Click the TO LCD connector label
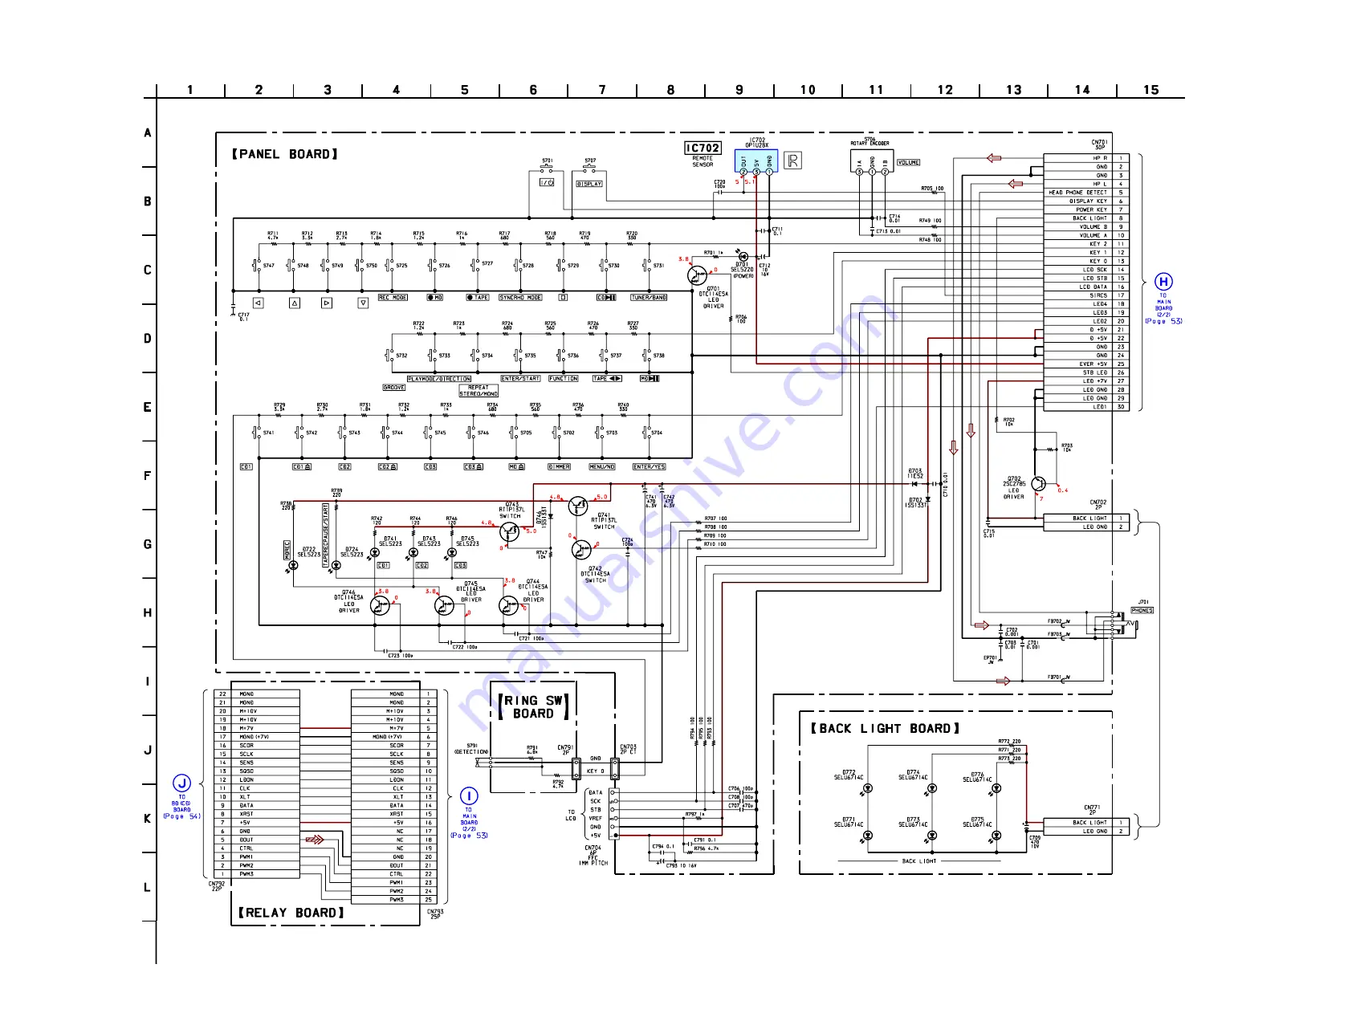Image resolution: width=1348 pixels, height=1013 pixels. click(571, 815)
